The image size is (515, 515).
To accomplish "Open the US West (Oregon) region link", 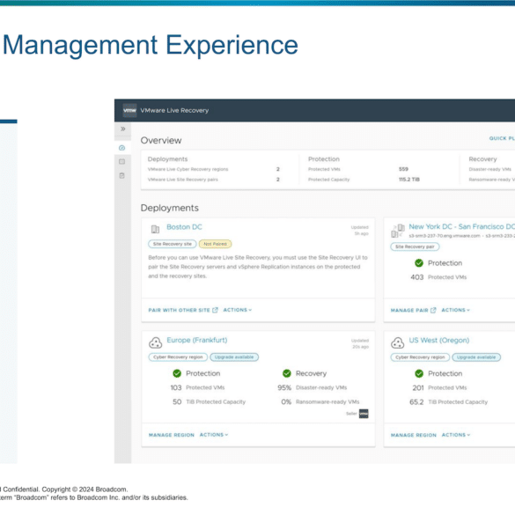I will click(439, 341).
